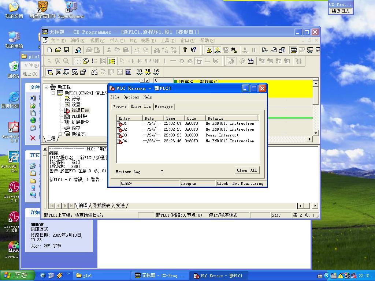The height and width of the screenshot is (281, 375).
Task: Sort error log by Details column header
Action: point(231,118)
